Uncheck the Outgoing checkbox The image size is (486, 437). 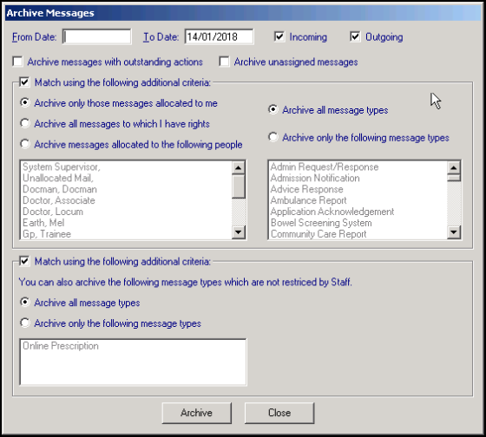tap(355, 36)
